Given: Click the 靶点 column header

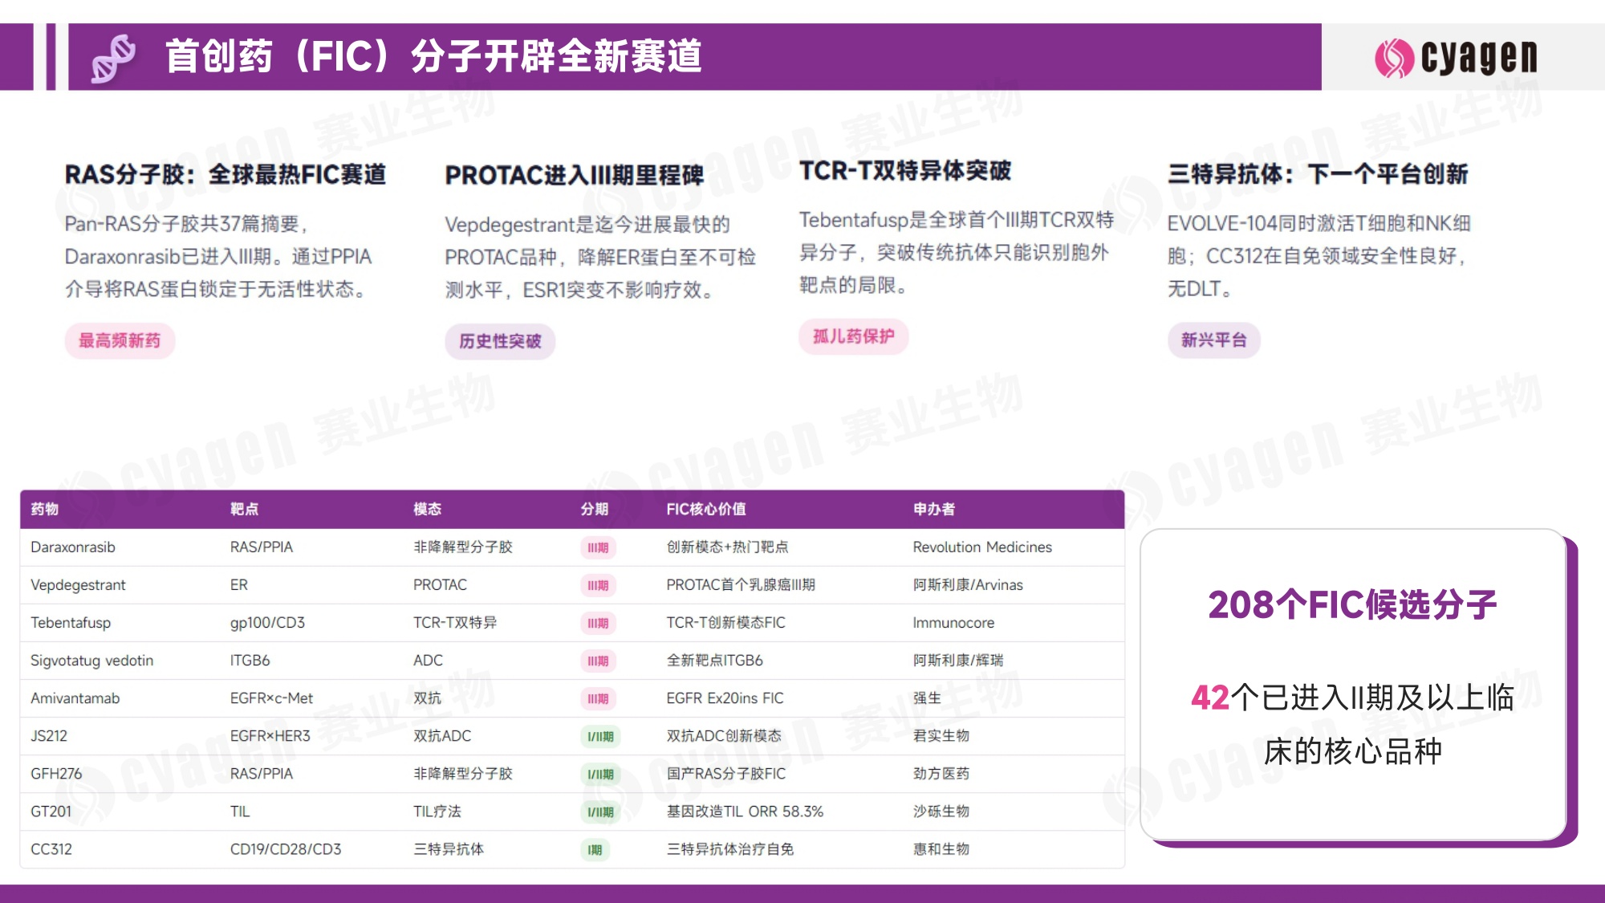Looking at the screenshot, I should click(244, 509).
